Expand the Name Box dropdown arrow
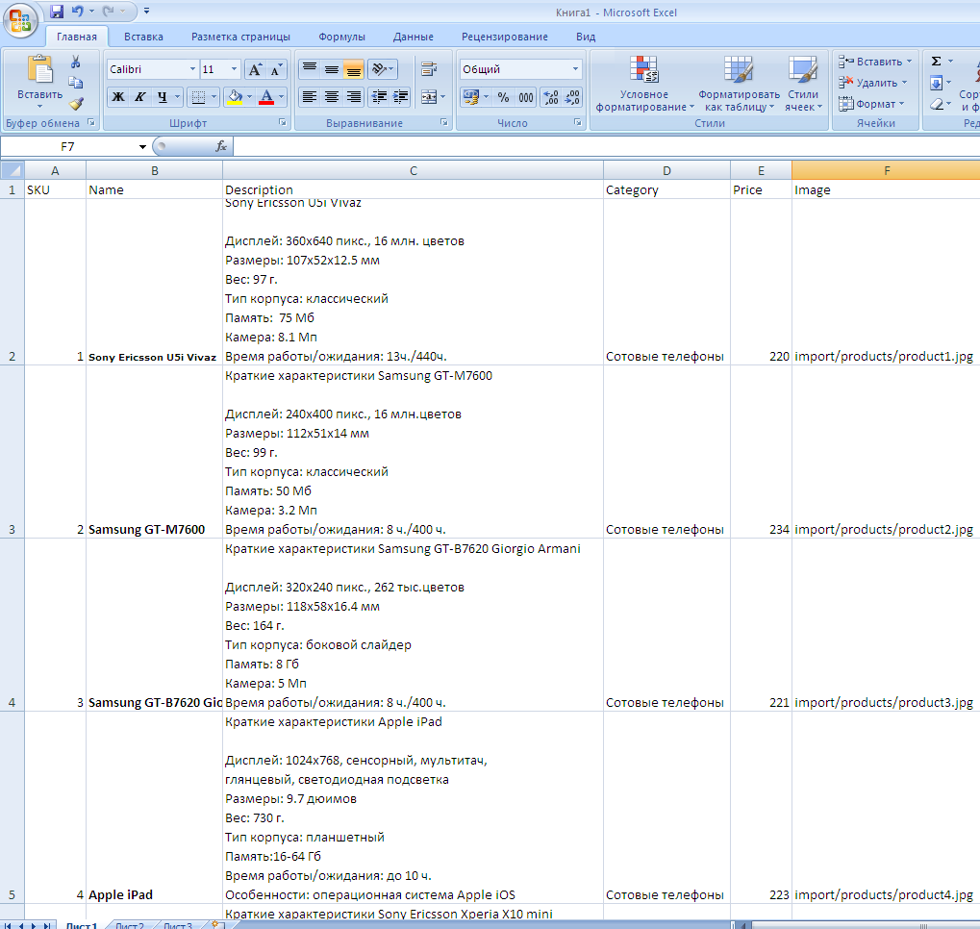980x929 pixels. pyautogui.click(x=142, y=147)
